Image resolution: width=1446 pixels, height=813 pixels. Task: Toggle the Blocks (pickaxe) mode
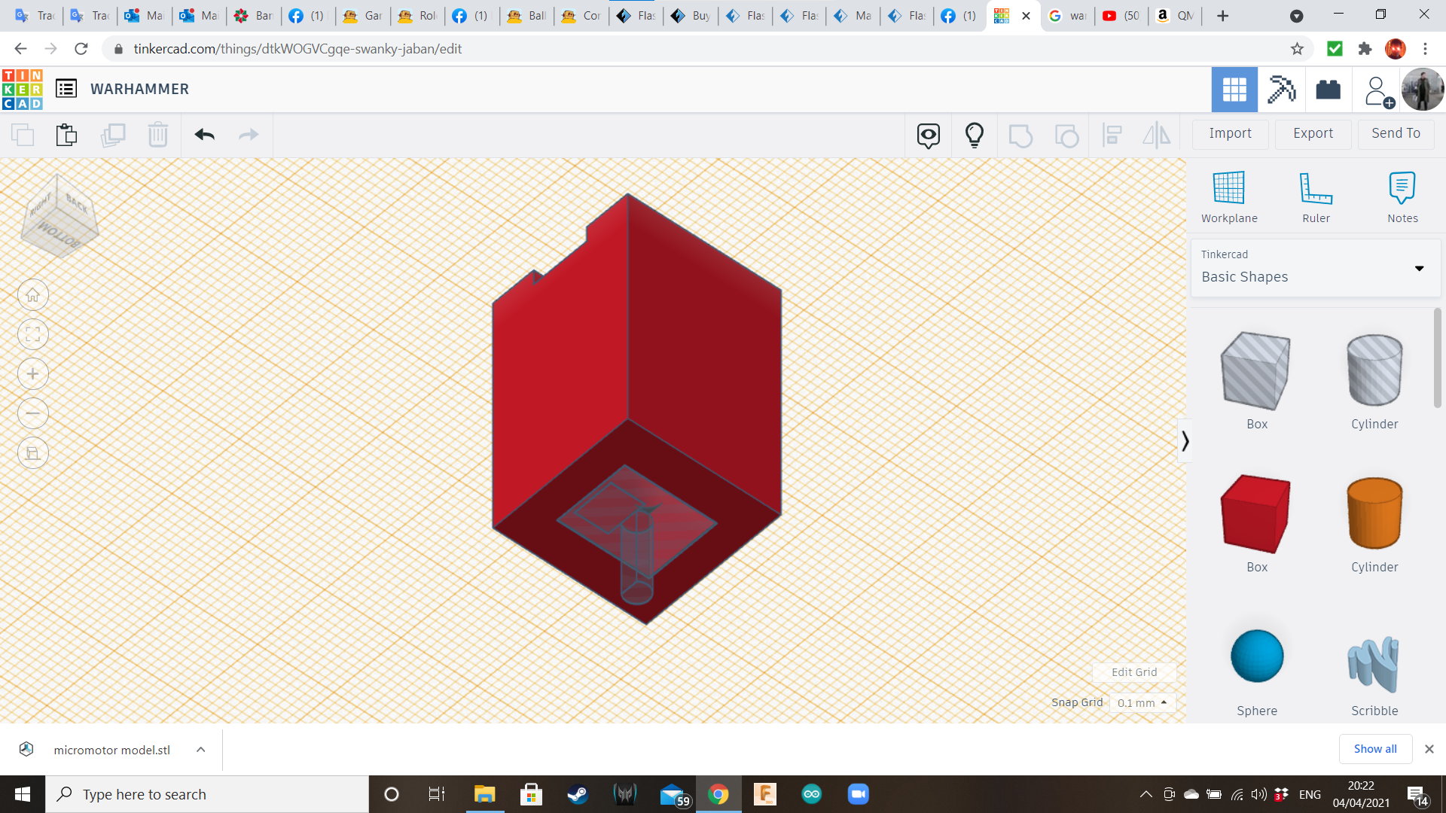click(1280, 90)
